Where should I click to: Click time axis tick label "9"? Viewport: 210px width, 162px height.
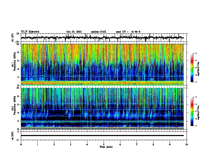[x=170, y=145]
